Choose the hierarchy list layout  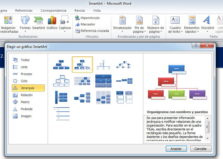click(x=125, y=97)
